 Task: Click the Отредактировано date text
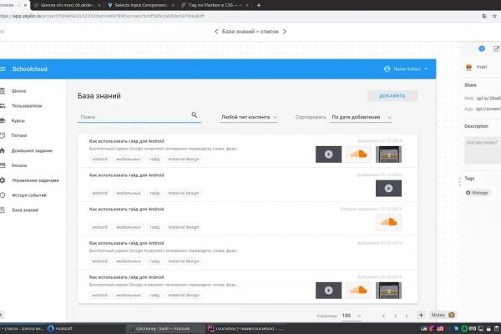[371, 209]
